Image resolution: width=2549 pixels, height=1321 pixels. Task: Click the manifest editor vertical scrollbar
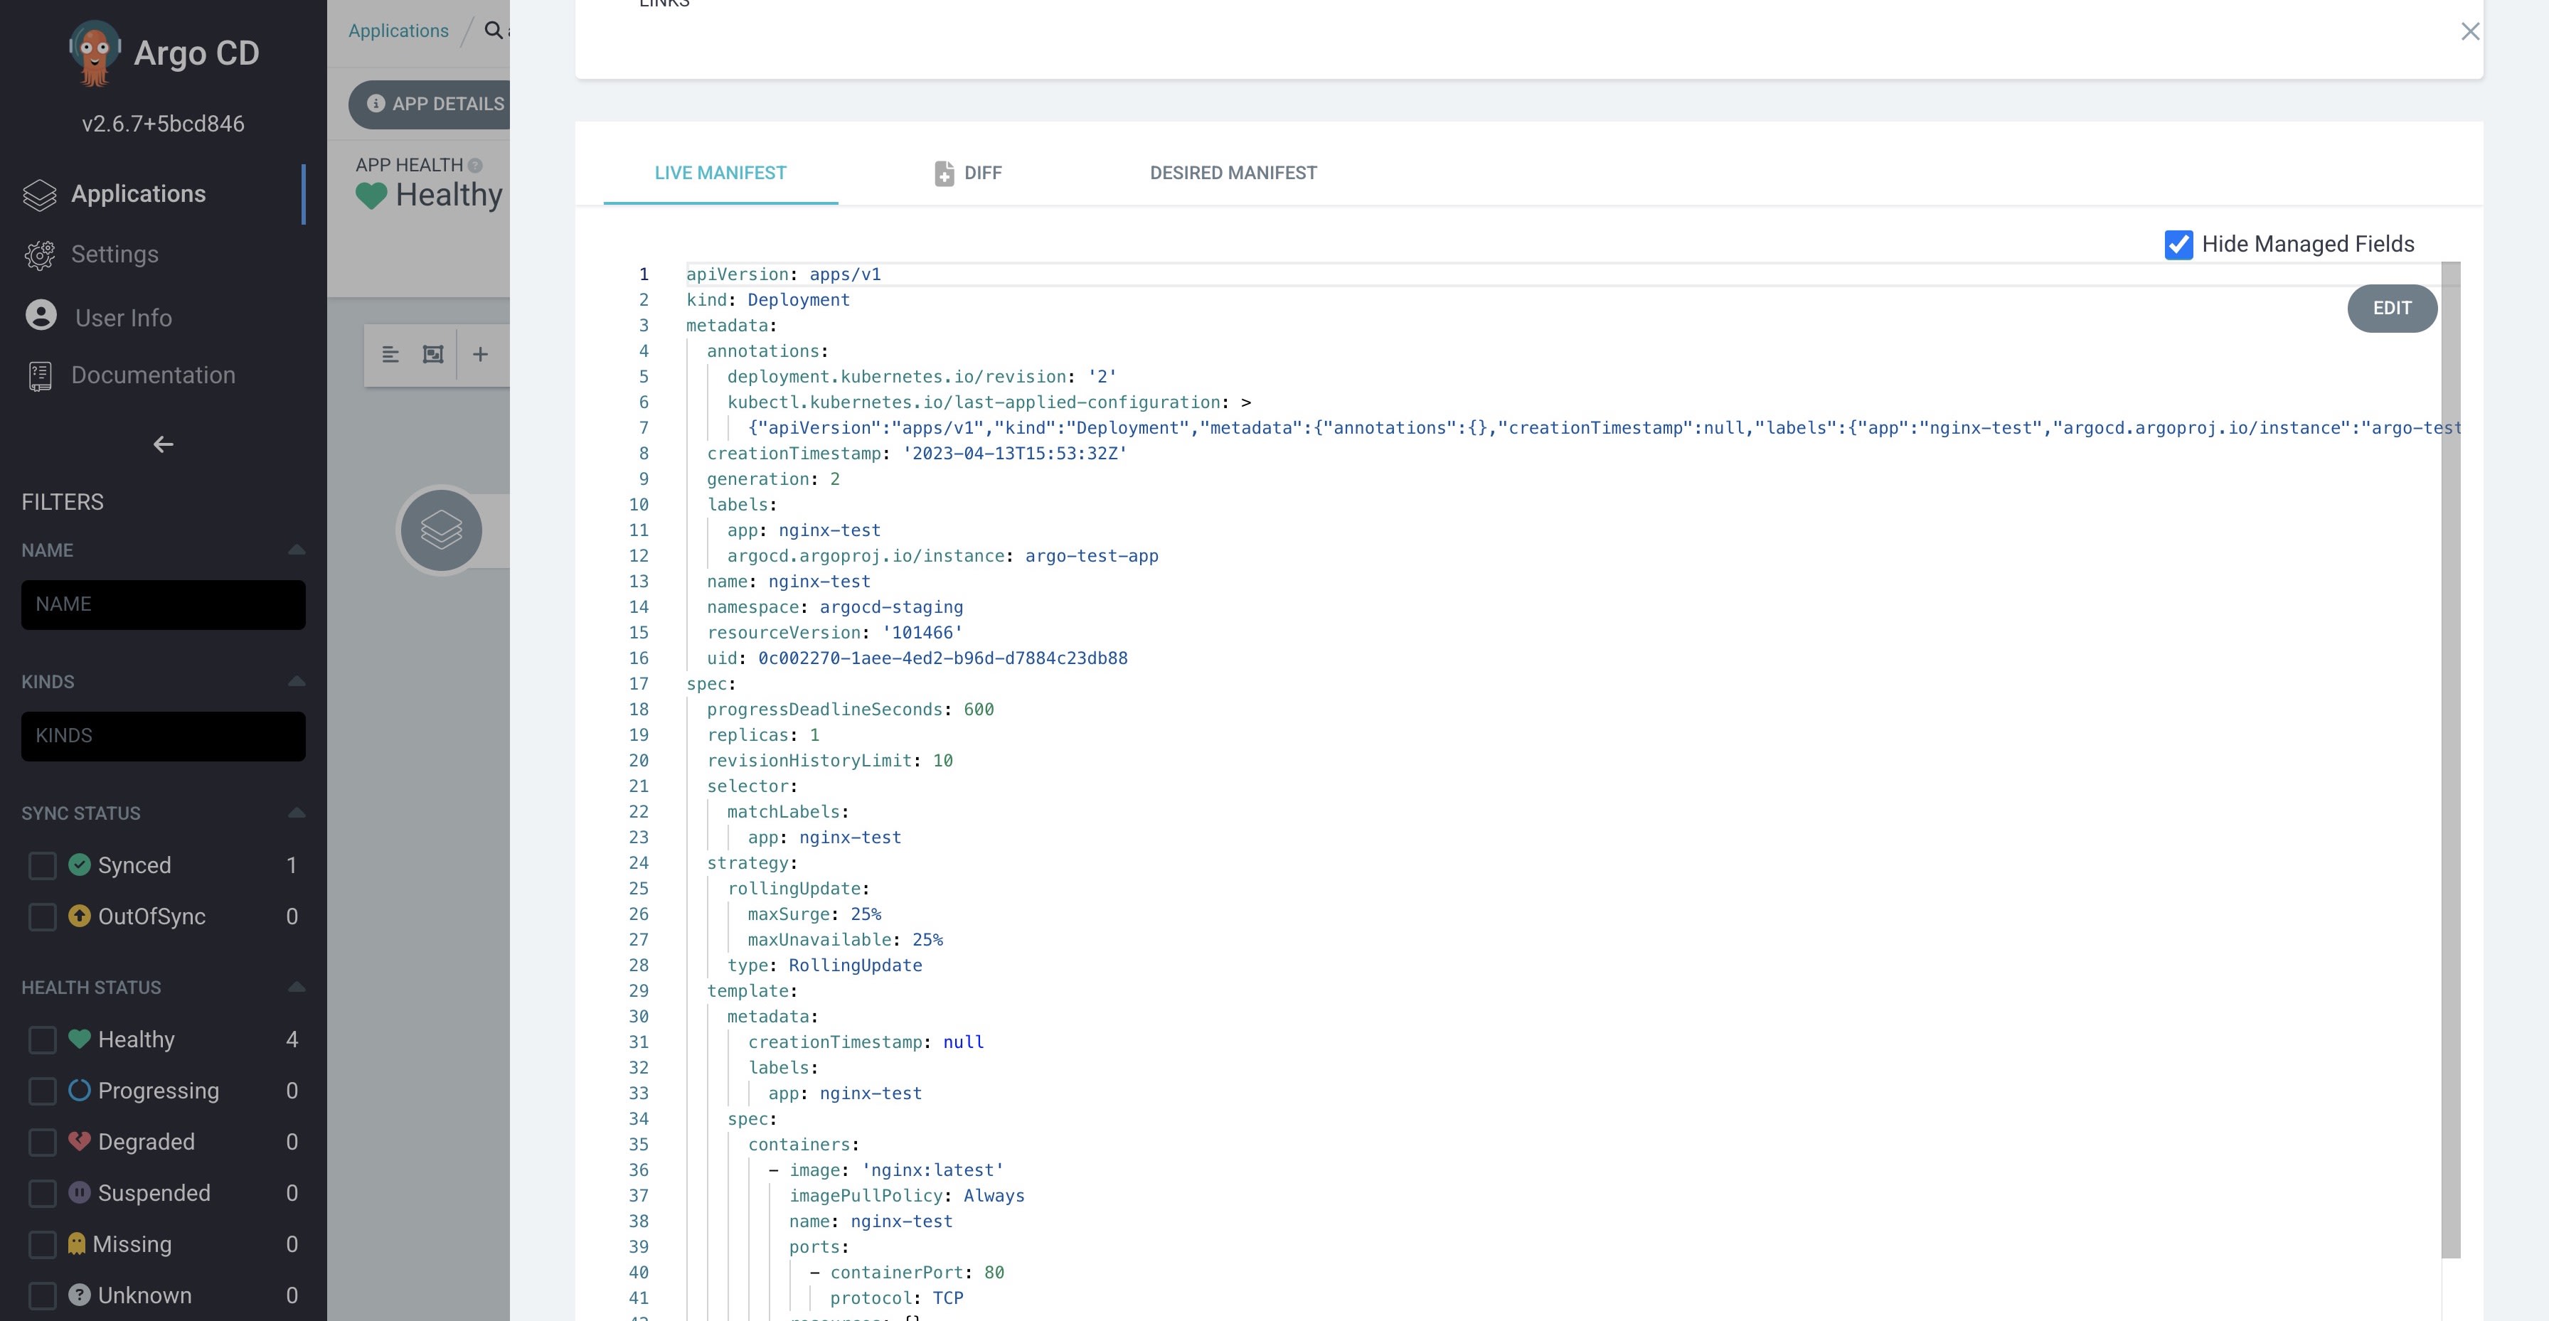[2450, 760]
